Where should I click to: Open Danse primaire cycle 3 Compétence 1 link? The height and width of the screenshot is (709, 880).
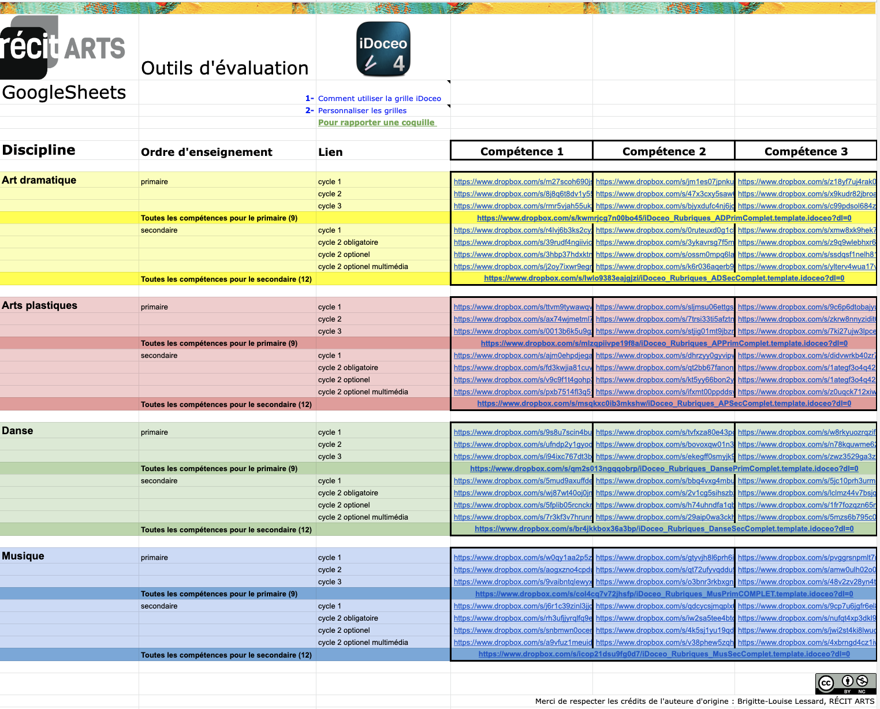tap(523, 457)
